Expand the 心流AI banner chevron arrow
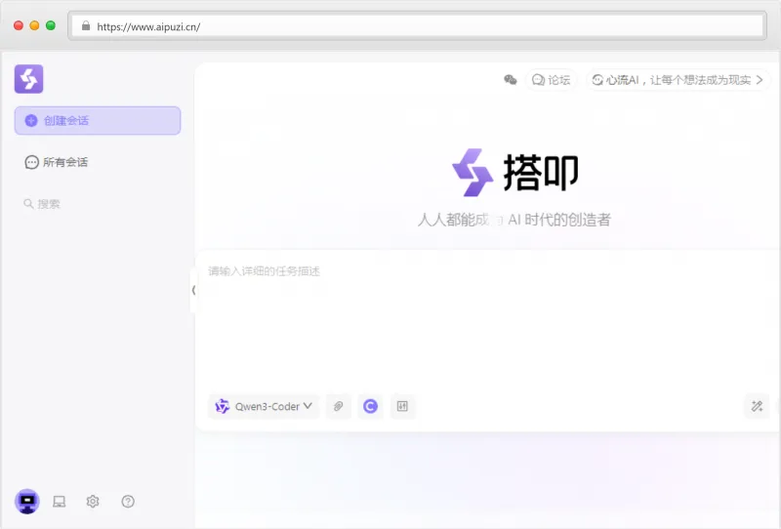The image size is (781, 529). pos(760,80)
